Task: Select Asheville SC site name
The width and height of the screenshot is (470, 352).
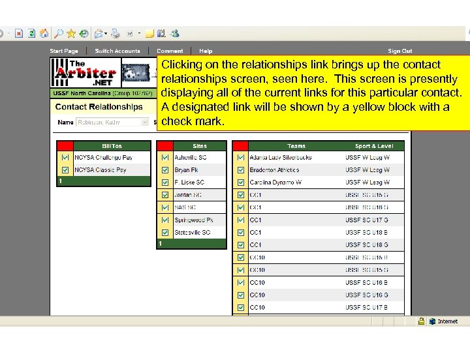Action: click(x=191, y=158)
